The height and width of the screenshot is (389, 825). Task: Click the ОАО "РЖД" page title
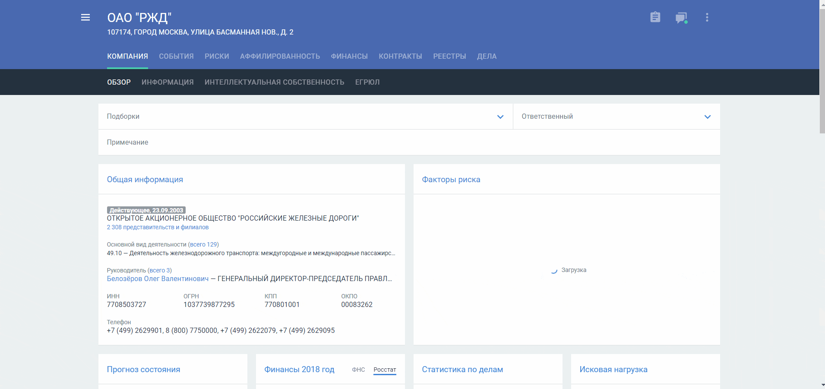click(139, 18)
